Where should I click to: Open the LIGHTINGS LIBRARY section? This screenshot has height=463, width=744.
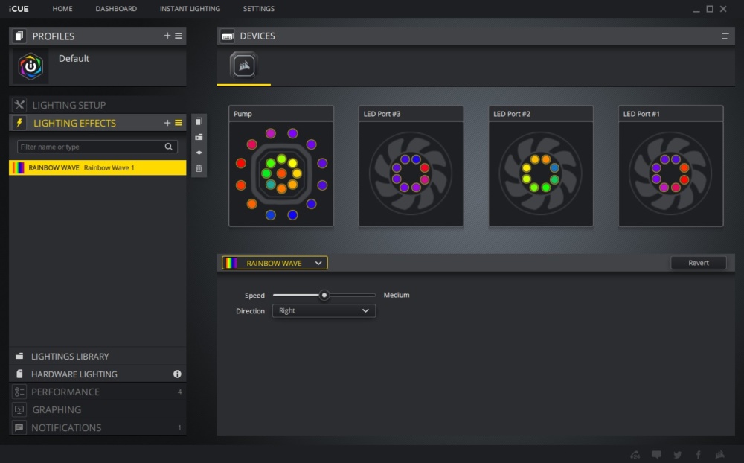coord(97,356)
